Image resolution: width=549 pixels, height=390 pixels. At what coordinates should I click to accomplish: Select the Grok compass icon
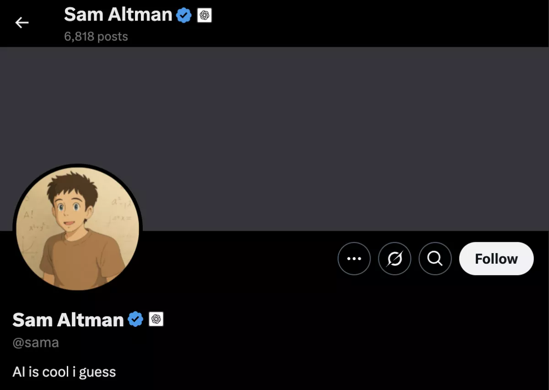(x=395, y=259)
